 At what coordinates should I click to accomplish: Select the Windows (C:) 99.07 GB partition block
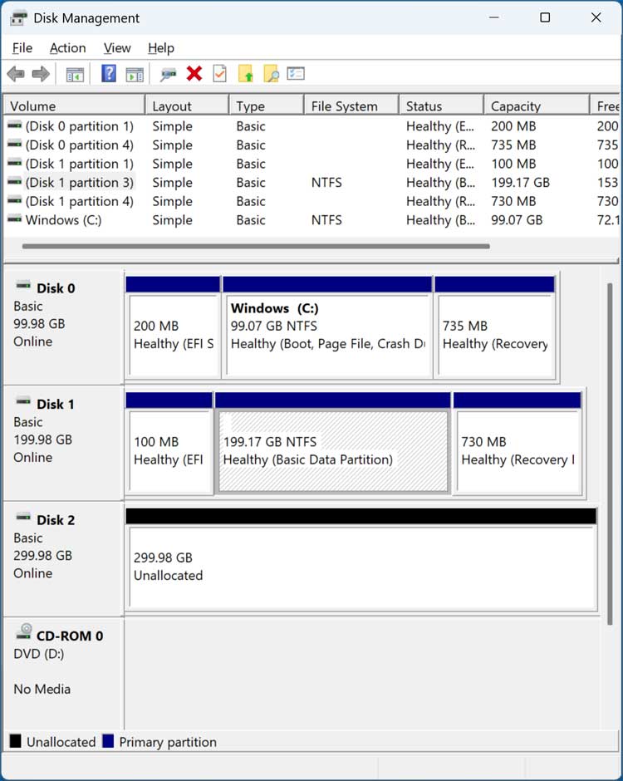(327, 327)
